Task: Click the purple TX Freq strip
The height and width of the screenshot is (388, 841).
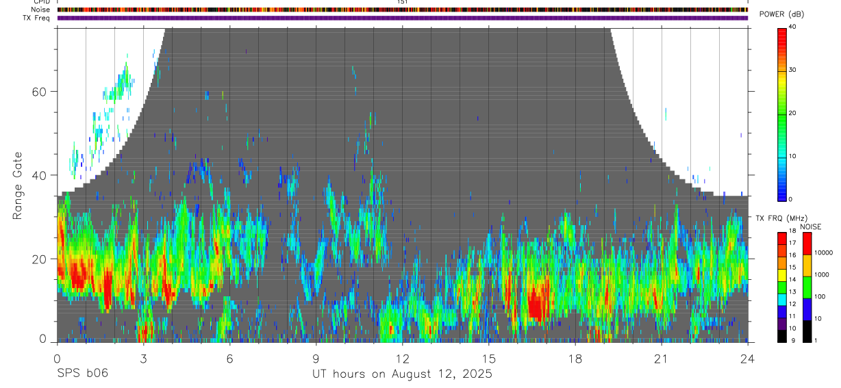Action: pos(402,18)
